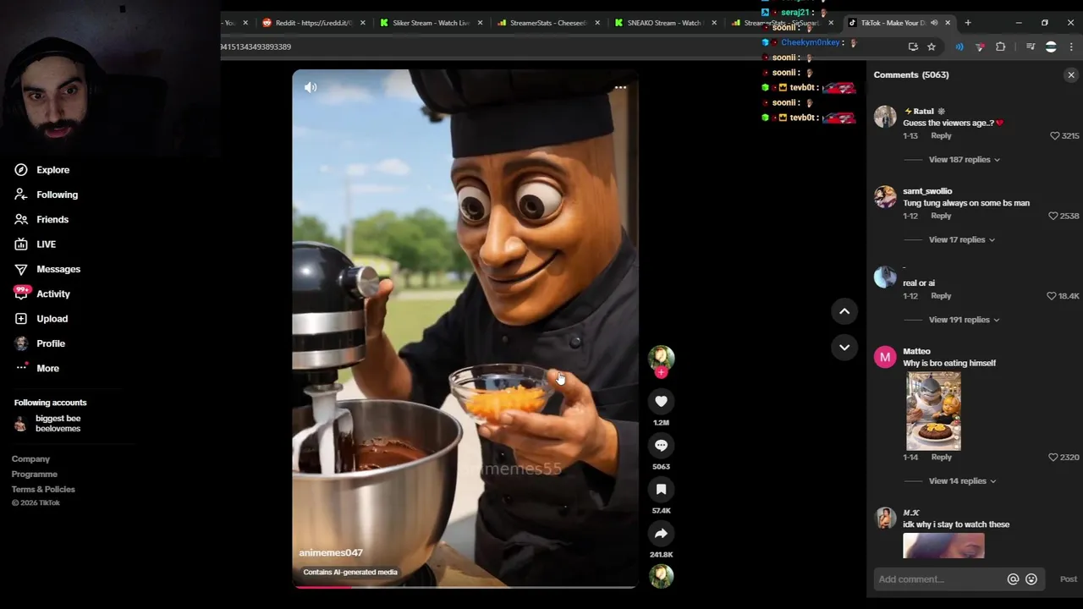Expand 'View 14 replies' under Matteo's comment

point(962,480)
